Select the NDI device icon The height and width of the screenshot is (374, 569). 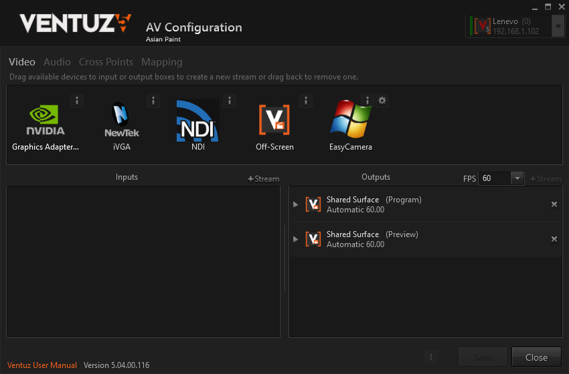pyautogui.click(x=198, y=122)
